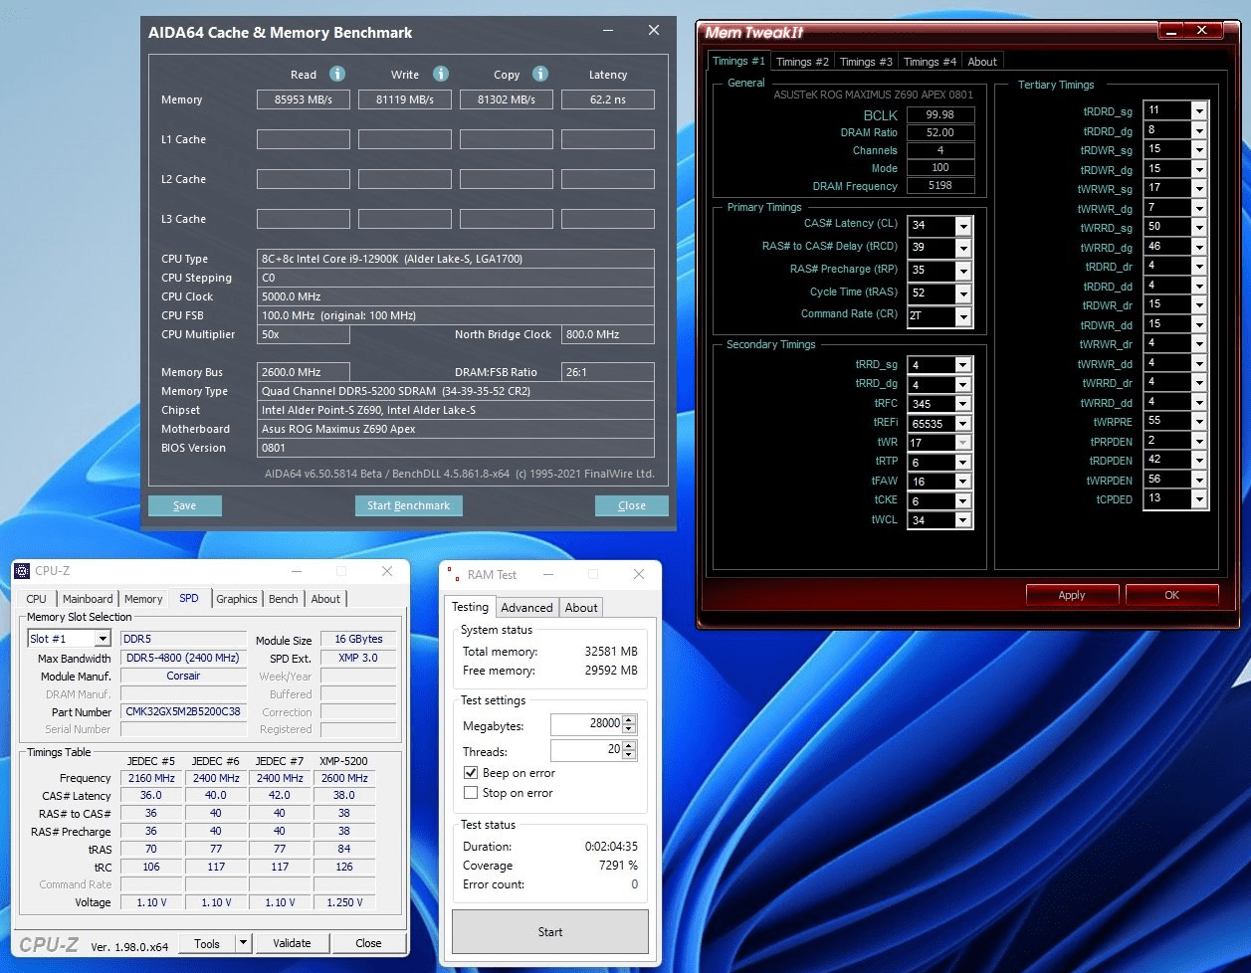Open the tCKE dropdown
The width and height of the screenshot is (1251, 973).
click(962, 501)
